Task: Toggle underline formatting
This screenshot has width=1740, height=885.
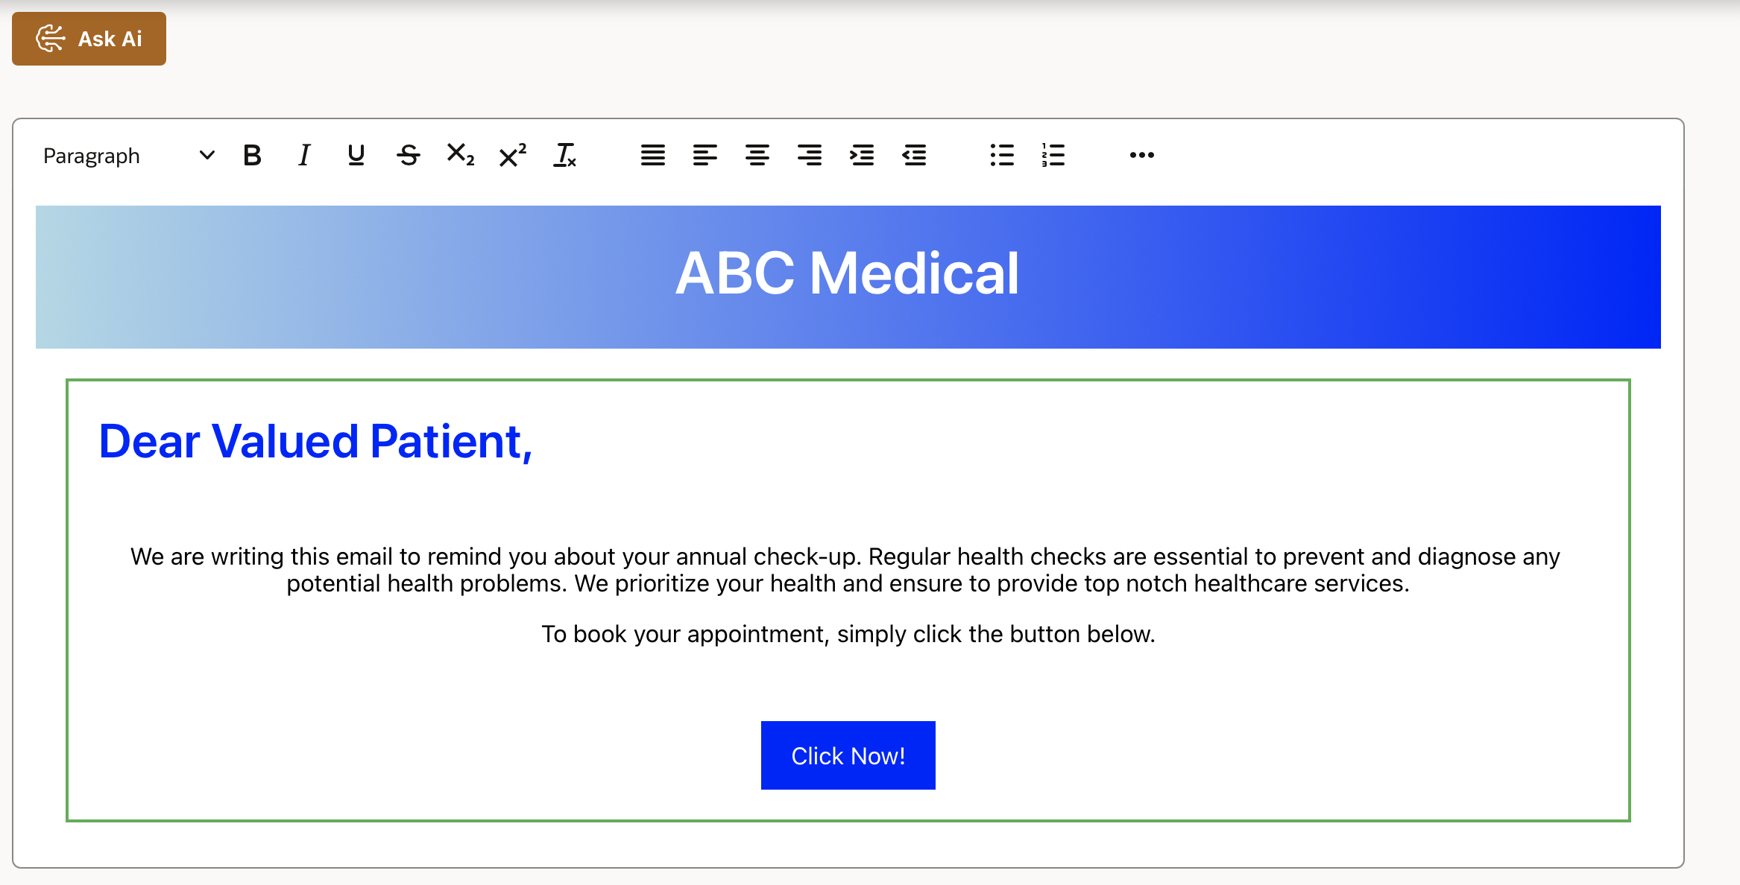Action: click(356, 156)
